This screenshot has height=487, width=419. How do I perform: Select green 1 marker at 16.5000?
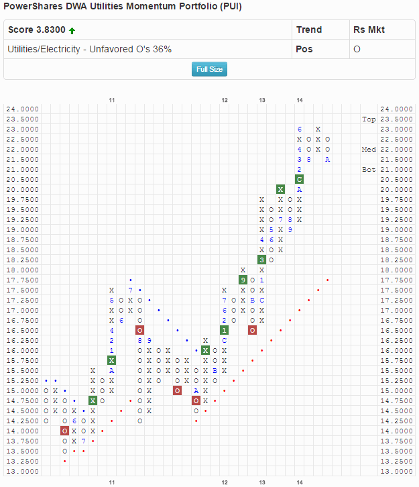(224, 330)
